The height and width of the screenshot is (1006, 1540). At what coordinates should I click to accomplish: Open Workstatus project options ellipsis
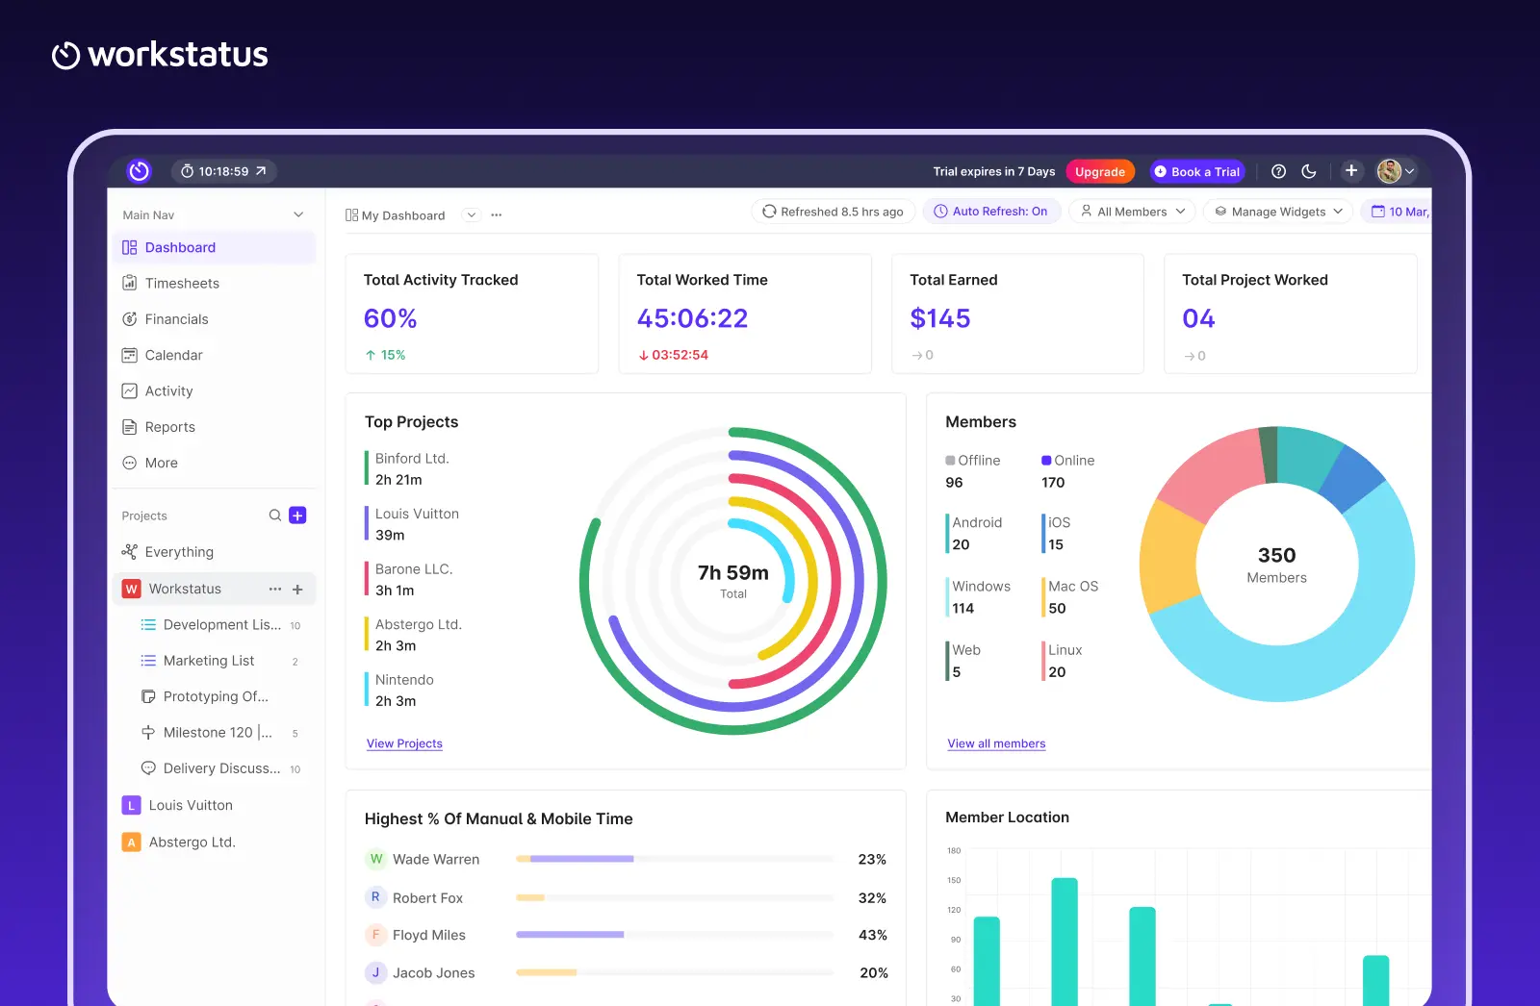[275, 589]
